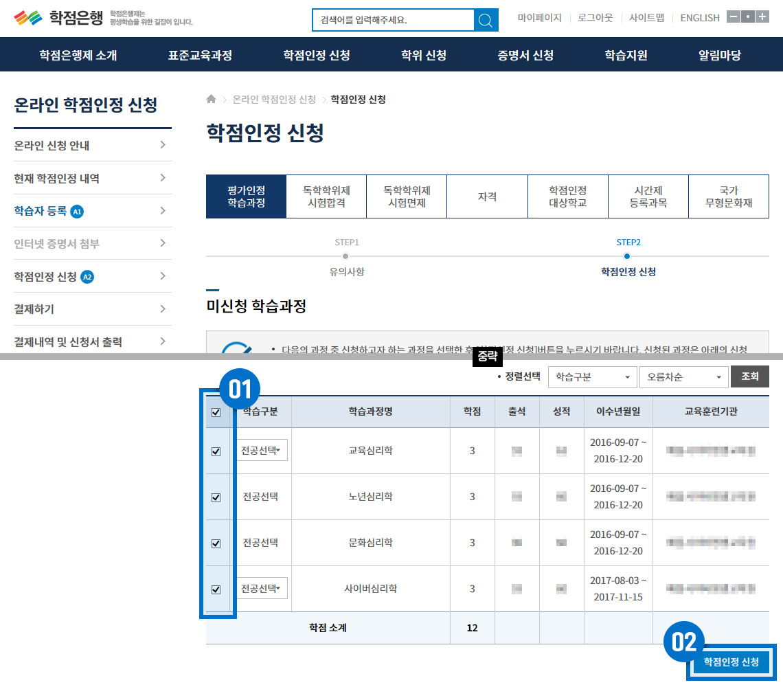
Task: Click the magnifier search icon
Action: [x=486, y=20]
